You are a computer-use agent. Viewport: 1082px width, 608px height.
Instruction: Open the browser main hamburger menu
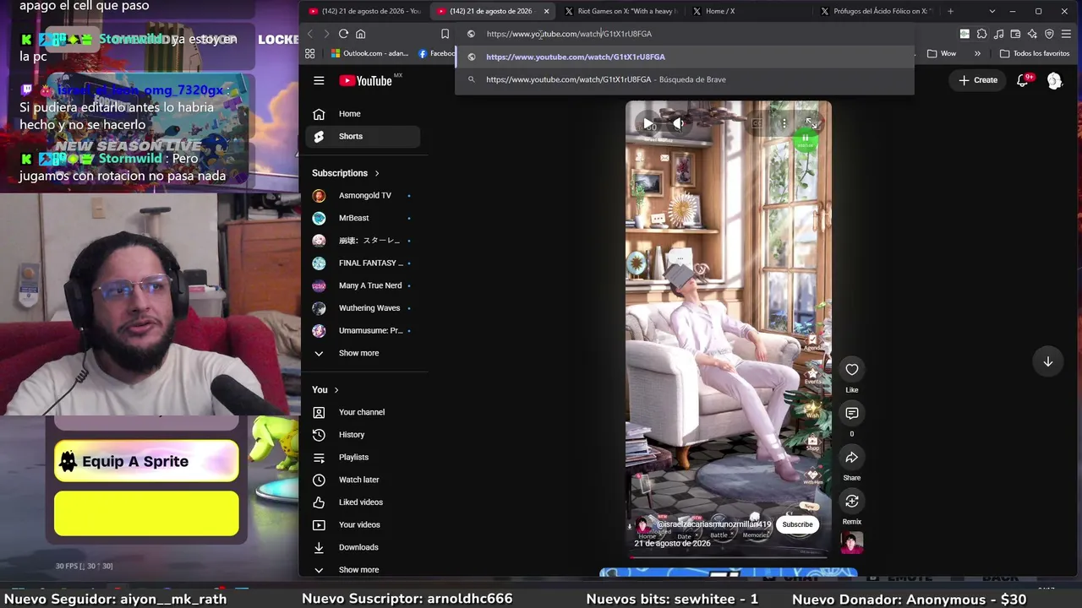(x=1066, y=34)
